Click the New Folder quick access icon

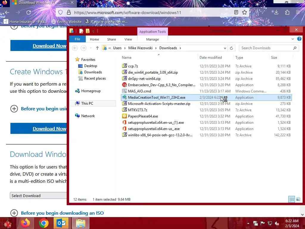[88, 31]
